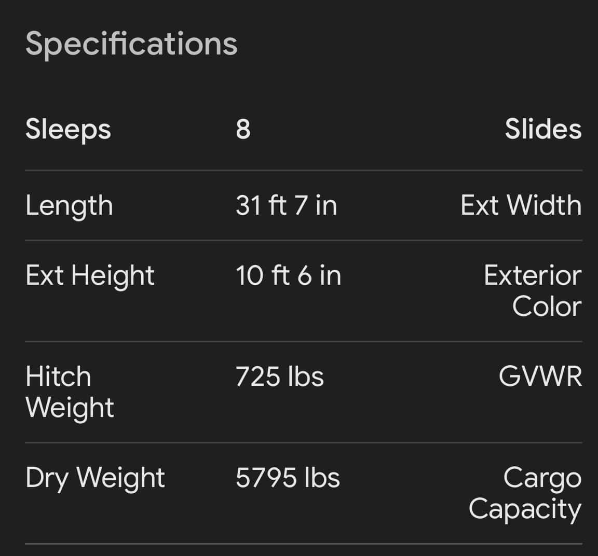598x556 pixels.
Task: Select the 5795 lbs dry weight value
Action: click(288, 478)
